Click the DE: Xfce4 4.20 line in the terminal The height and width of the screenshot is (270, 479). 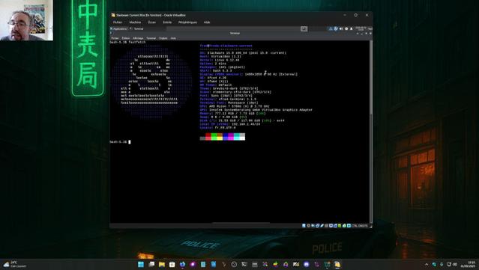[x=213, y=78]
